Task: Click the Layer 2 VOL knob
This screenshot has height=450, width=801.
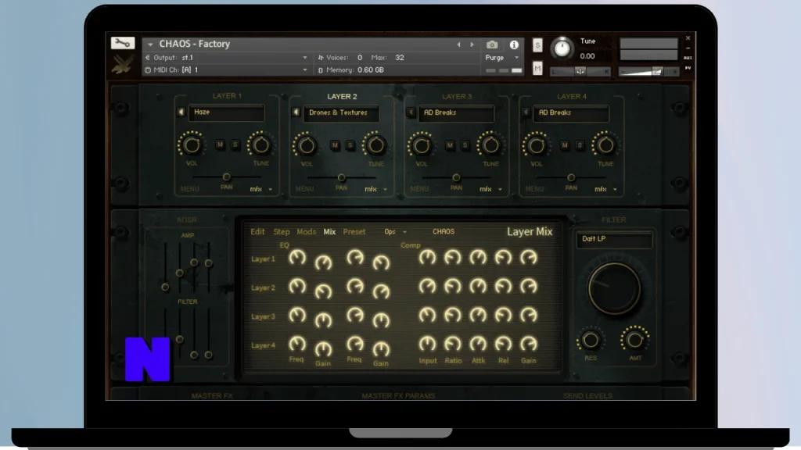Action: (x=307, y=146)
